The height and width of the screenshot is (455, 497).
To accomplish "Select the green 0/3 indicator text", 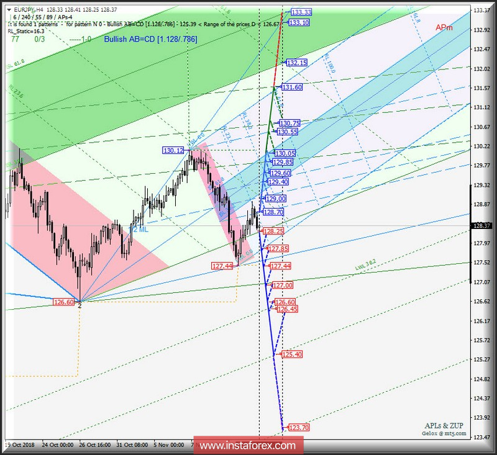I will click(40, 39).
